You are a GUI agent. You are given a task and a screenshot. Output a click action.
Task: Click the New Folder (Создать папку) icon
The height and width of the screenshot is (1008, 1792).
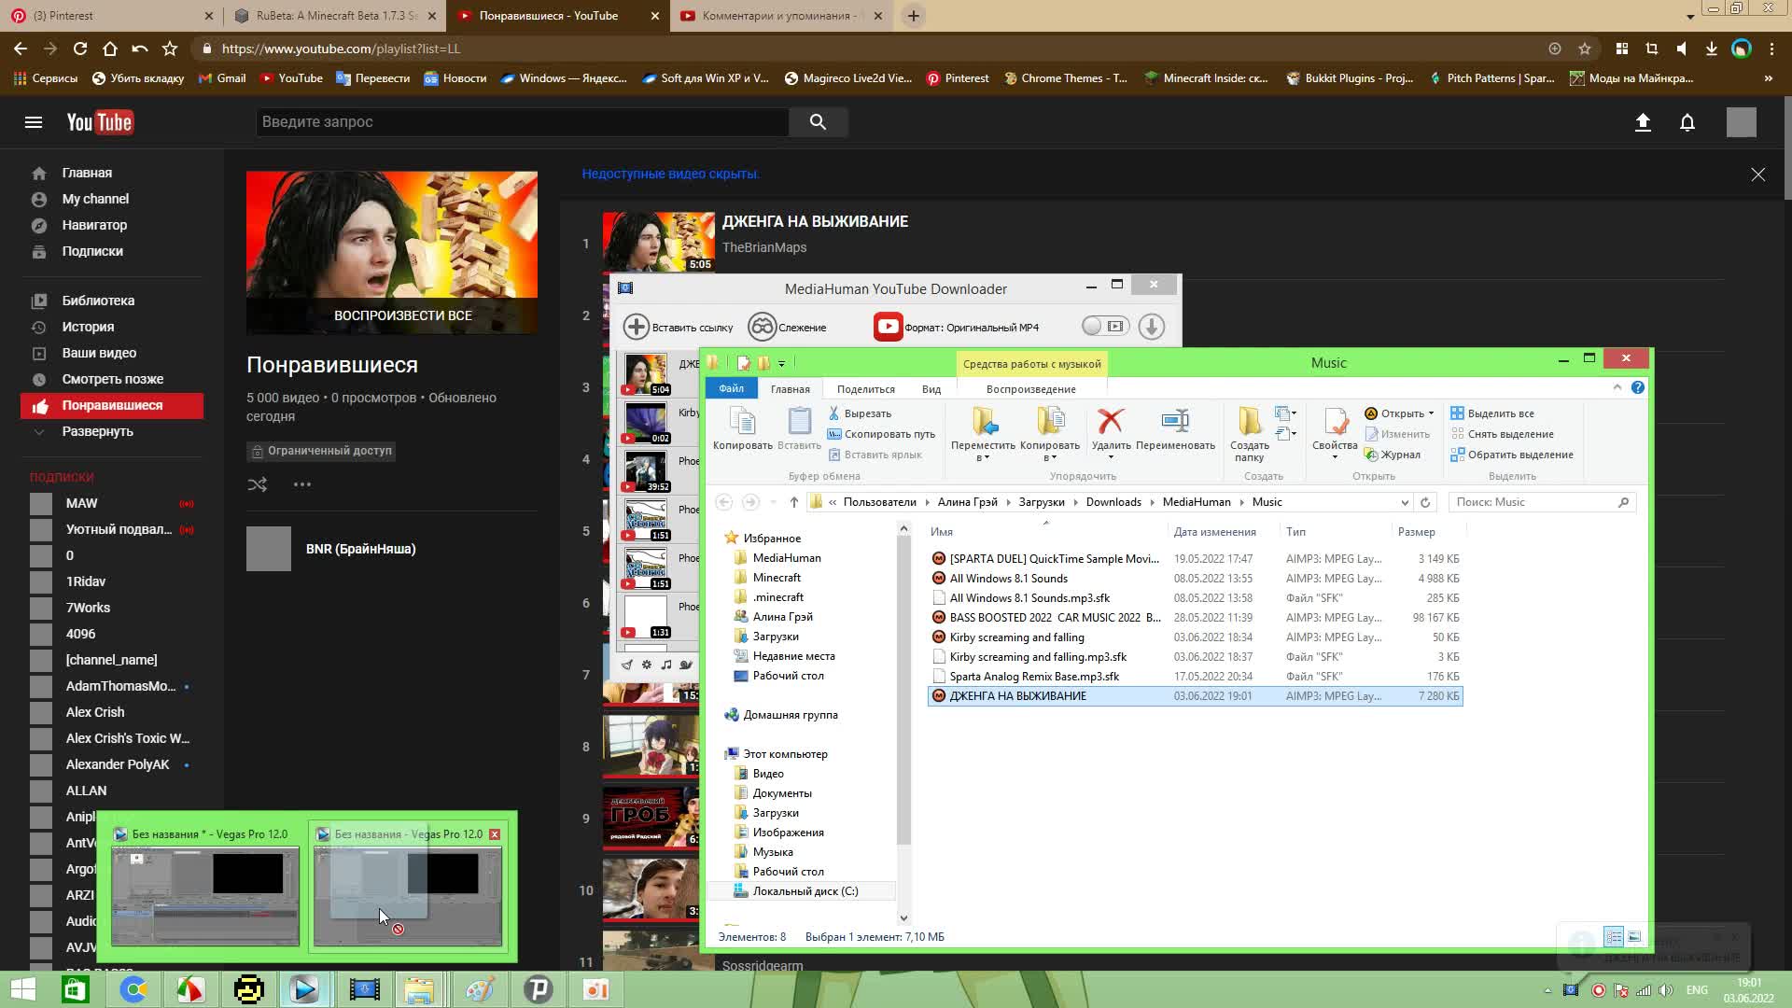click(x=1249, y=431)
